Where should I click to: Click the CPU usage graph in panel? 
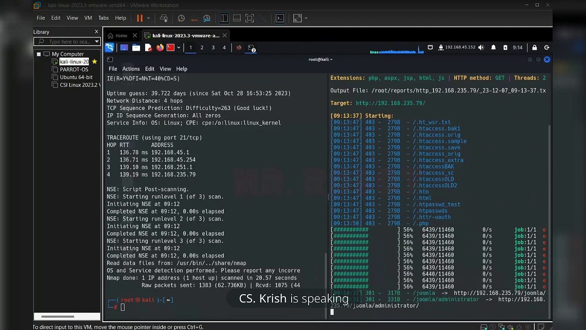click(396, 49)
